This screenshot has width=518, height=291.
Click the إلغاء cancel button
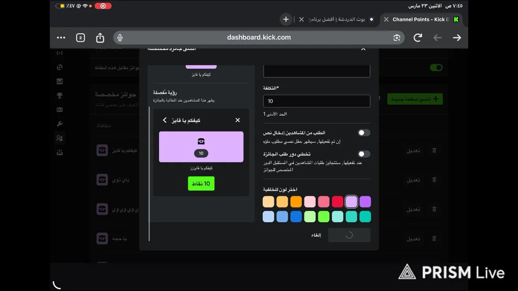316,235
